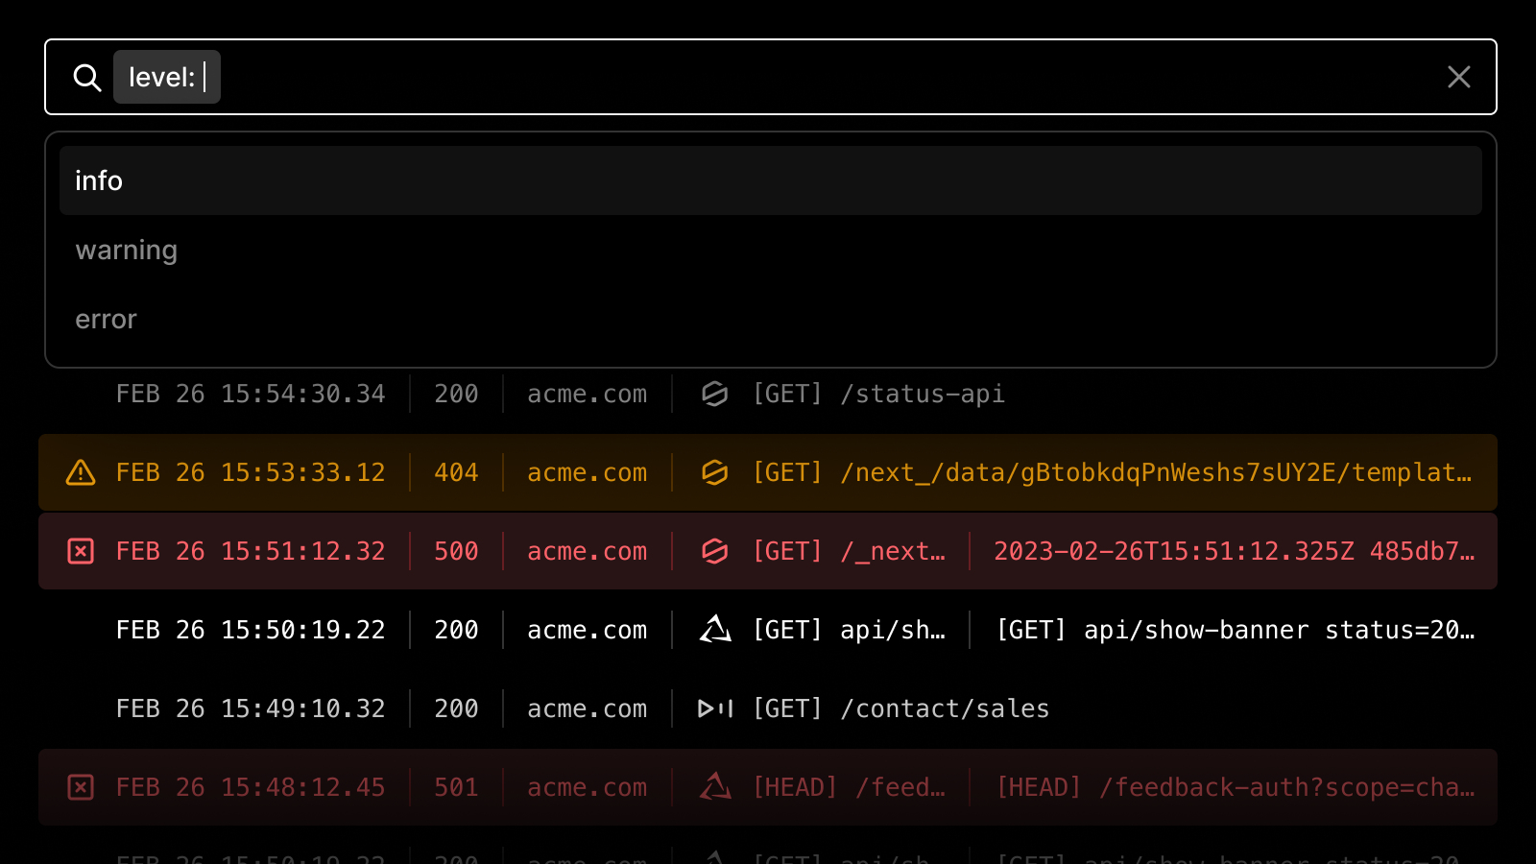Click the yellow hexagon icon on the 404 request row

coord(714,472)
